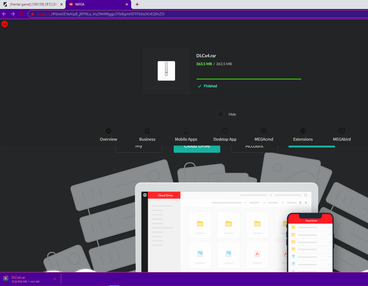Open the Overview icon
This screenshot has width=368, height=286.
click(x=108, y=131)
